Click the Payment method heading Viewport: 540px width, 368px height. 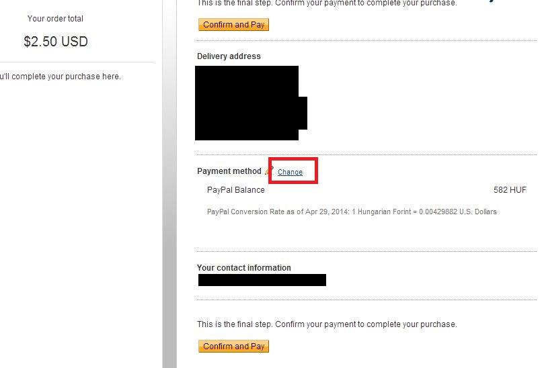point(229,171)
